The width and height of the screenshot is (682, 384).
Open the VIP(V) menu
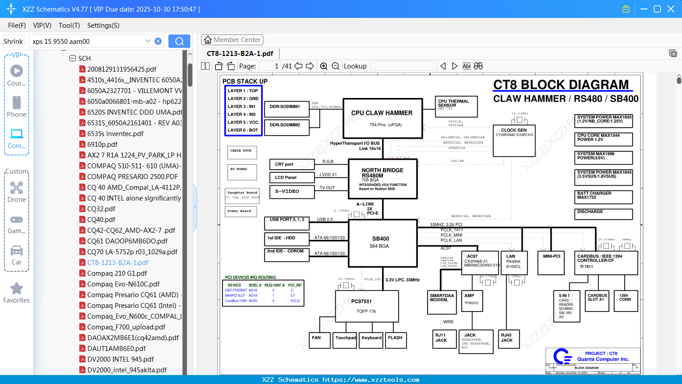click(42, 26)
